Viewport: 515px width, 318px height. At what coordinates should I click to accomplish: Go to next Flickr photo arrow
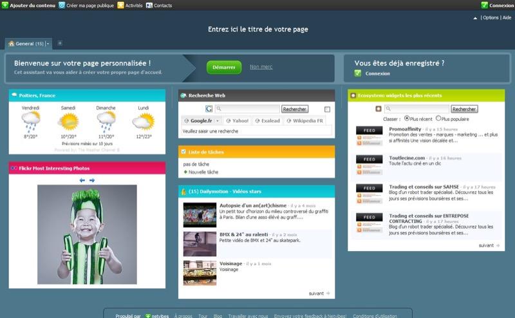point(92,180)
